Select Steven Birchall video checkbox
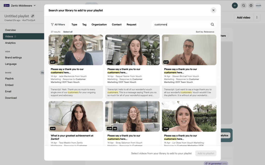Screen dimensions: 265x165 (166, 39)
